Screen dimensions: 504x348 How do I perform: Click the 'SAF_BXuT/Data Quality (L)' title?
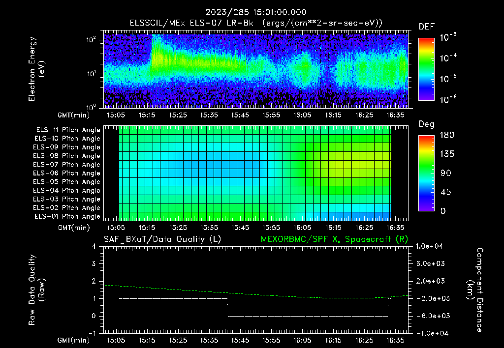click(162, 239)
